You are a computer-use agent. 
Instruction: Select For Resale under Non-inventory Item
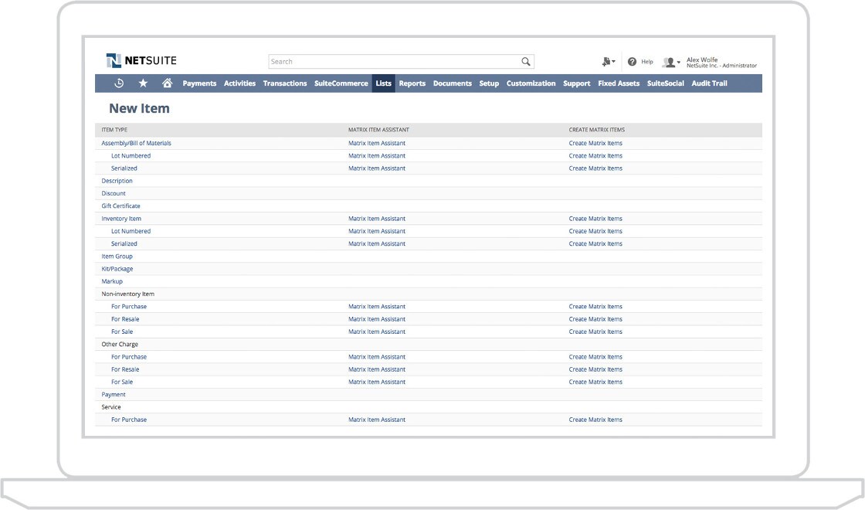tap(125, 319)
